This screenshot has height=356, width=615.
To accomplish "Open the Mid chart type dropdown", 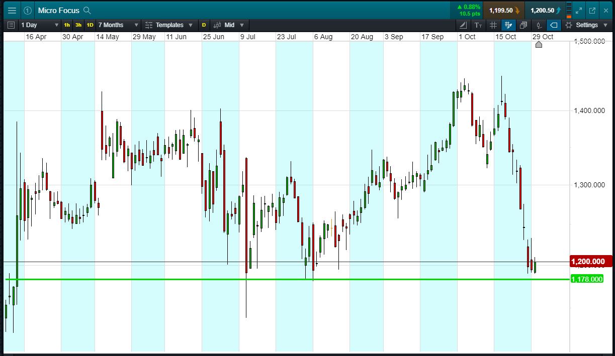I will coord(229,25).
